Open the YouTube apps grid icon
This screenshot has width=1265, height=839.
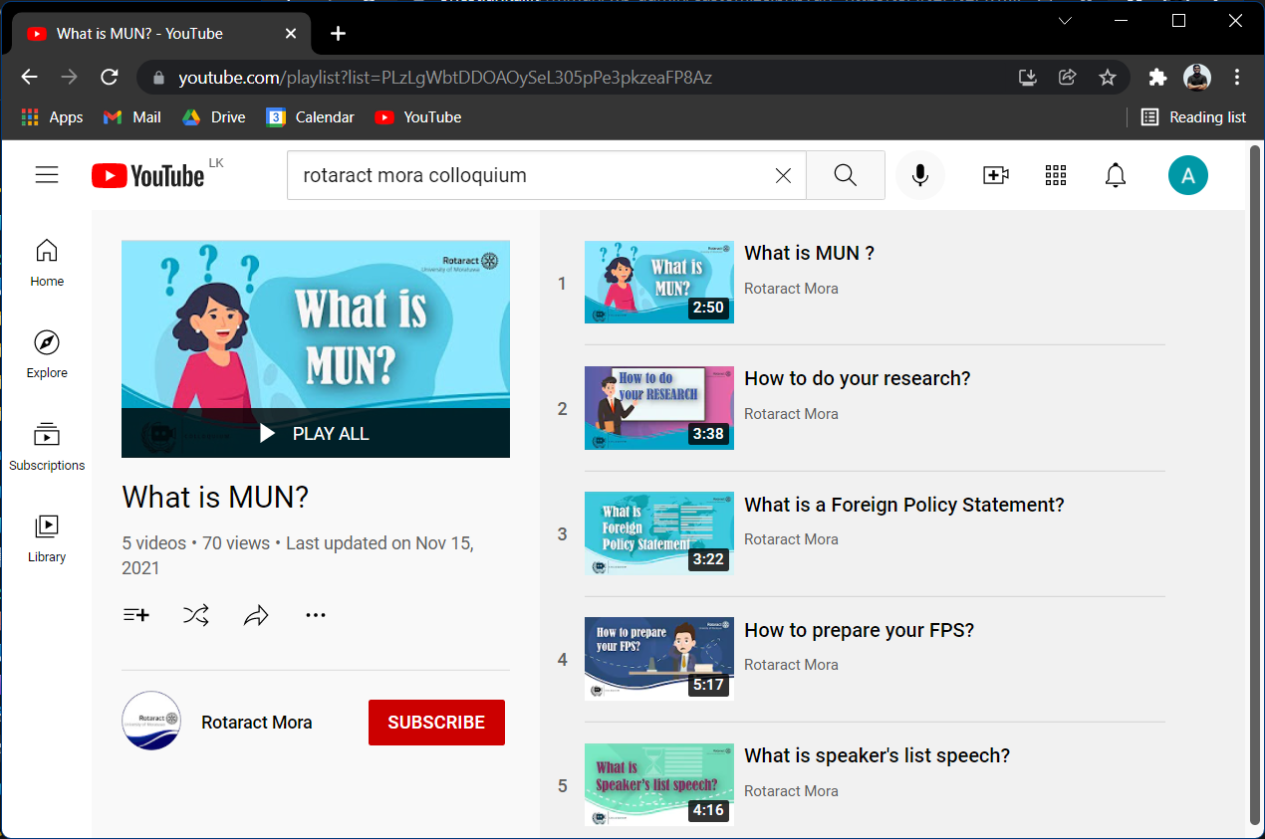click(x=1056, y=175)
